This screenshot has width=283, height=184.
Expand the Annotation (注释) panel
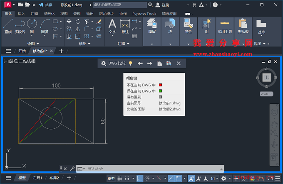point(124,44)
